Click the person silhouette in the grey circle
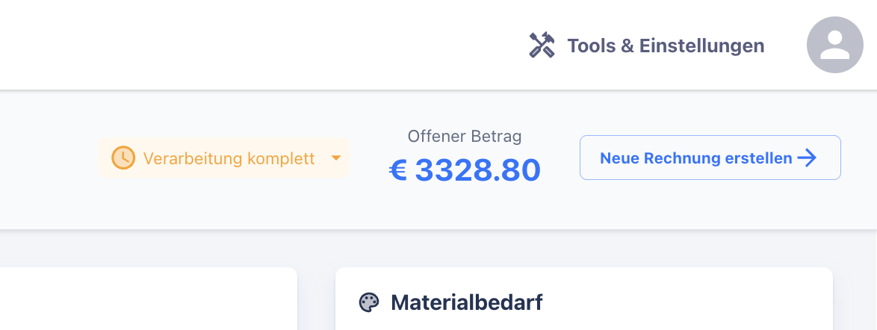 (x=834, y=46)
